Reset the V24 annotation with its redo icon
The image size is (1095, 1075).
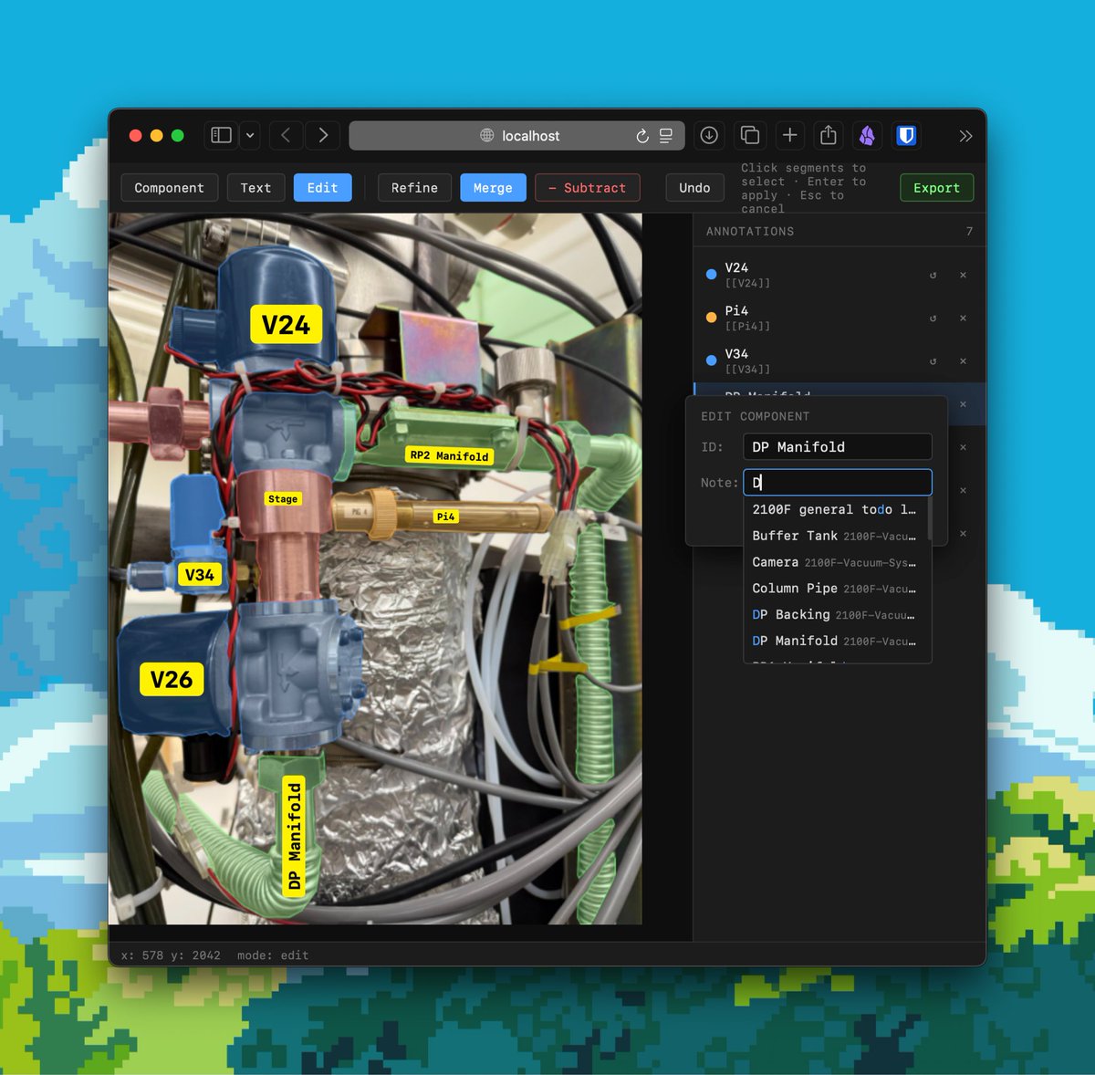point(933,275)
